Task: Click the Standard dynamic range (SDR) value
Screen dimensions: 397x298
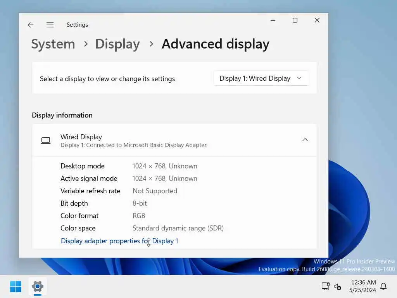Action: (x=178, y=228)
